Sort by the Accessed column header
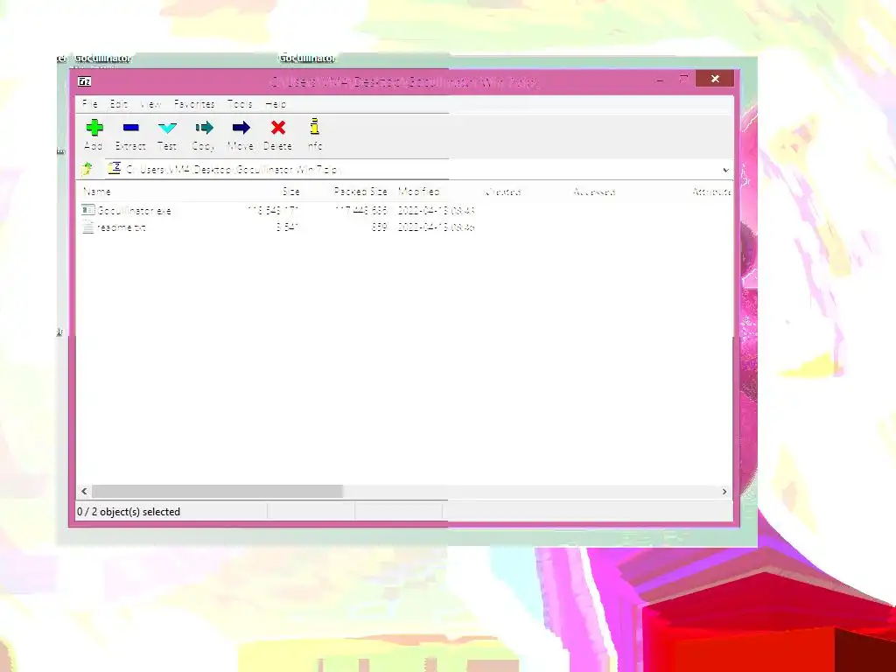Image resolution: width=896 pixels, height=672 pixels. coord(594,192)
